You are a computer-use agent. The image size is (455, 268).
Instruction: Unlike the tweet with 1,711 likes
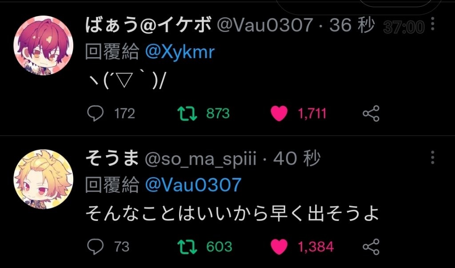(279, 113)
